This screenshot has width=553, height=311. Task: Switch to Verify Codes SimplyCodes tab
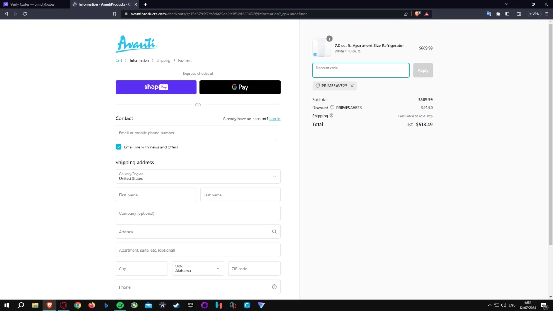point(35,4)
